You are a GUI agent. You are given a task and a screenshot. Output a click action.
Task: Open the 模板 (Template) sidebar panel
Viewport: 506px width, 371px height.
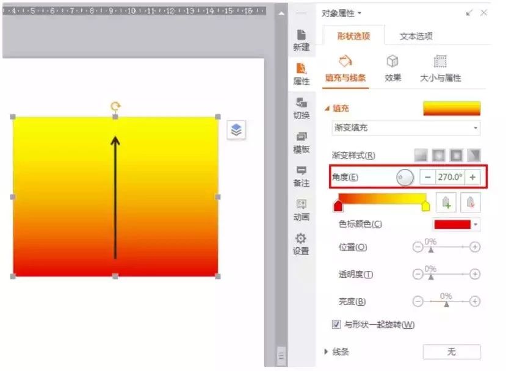(302, 142)
